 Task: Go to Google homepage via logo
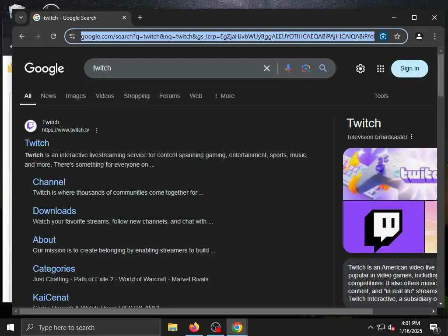[44, 69]
